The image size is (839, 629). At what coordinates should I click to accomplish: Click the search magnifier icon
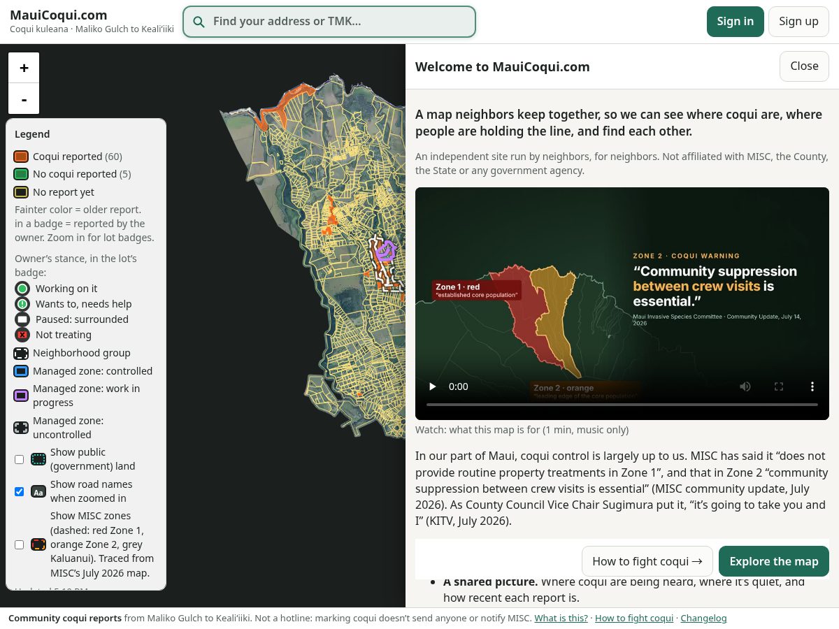click(x=199, y=22)
